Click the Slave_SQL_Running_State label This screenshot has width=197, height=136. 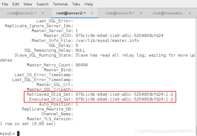pos(44,55)
